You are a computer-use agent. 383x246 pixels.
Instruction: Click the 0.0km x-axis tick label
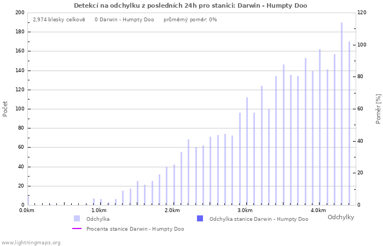[x=26, y=210]
